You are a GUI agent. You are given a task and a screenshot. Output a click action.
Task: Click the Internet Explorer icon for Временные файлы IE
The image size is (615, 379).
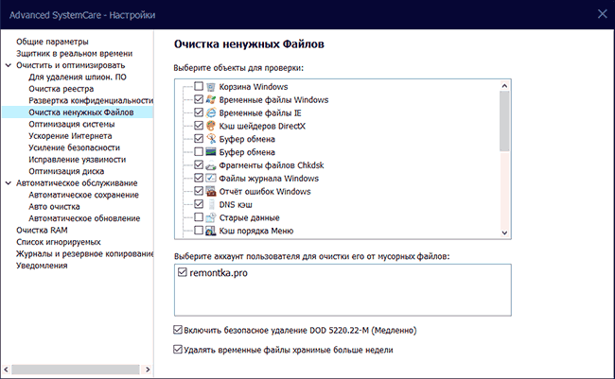(211, 112)
